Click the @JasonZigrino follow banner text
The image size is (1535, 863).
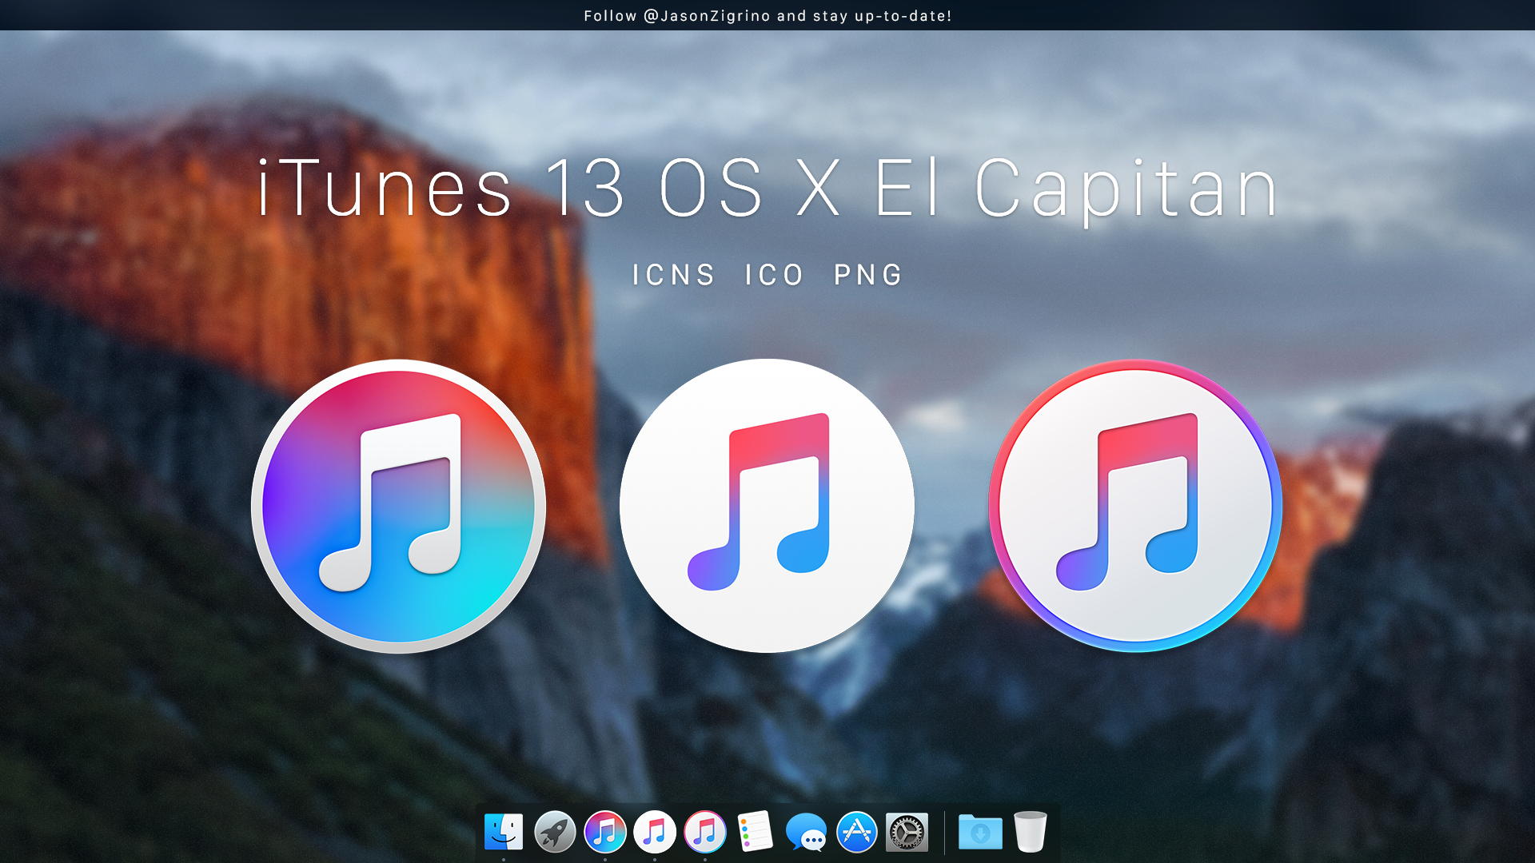click(767, 16)
